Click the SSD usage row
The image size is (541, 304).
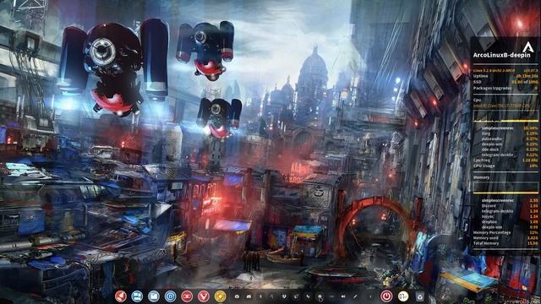pos(505,82)
